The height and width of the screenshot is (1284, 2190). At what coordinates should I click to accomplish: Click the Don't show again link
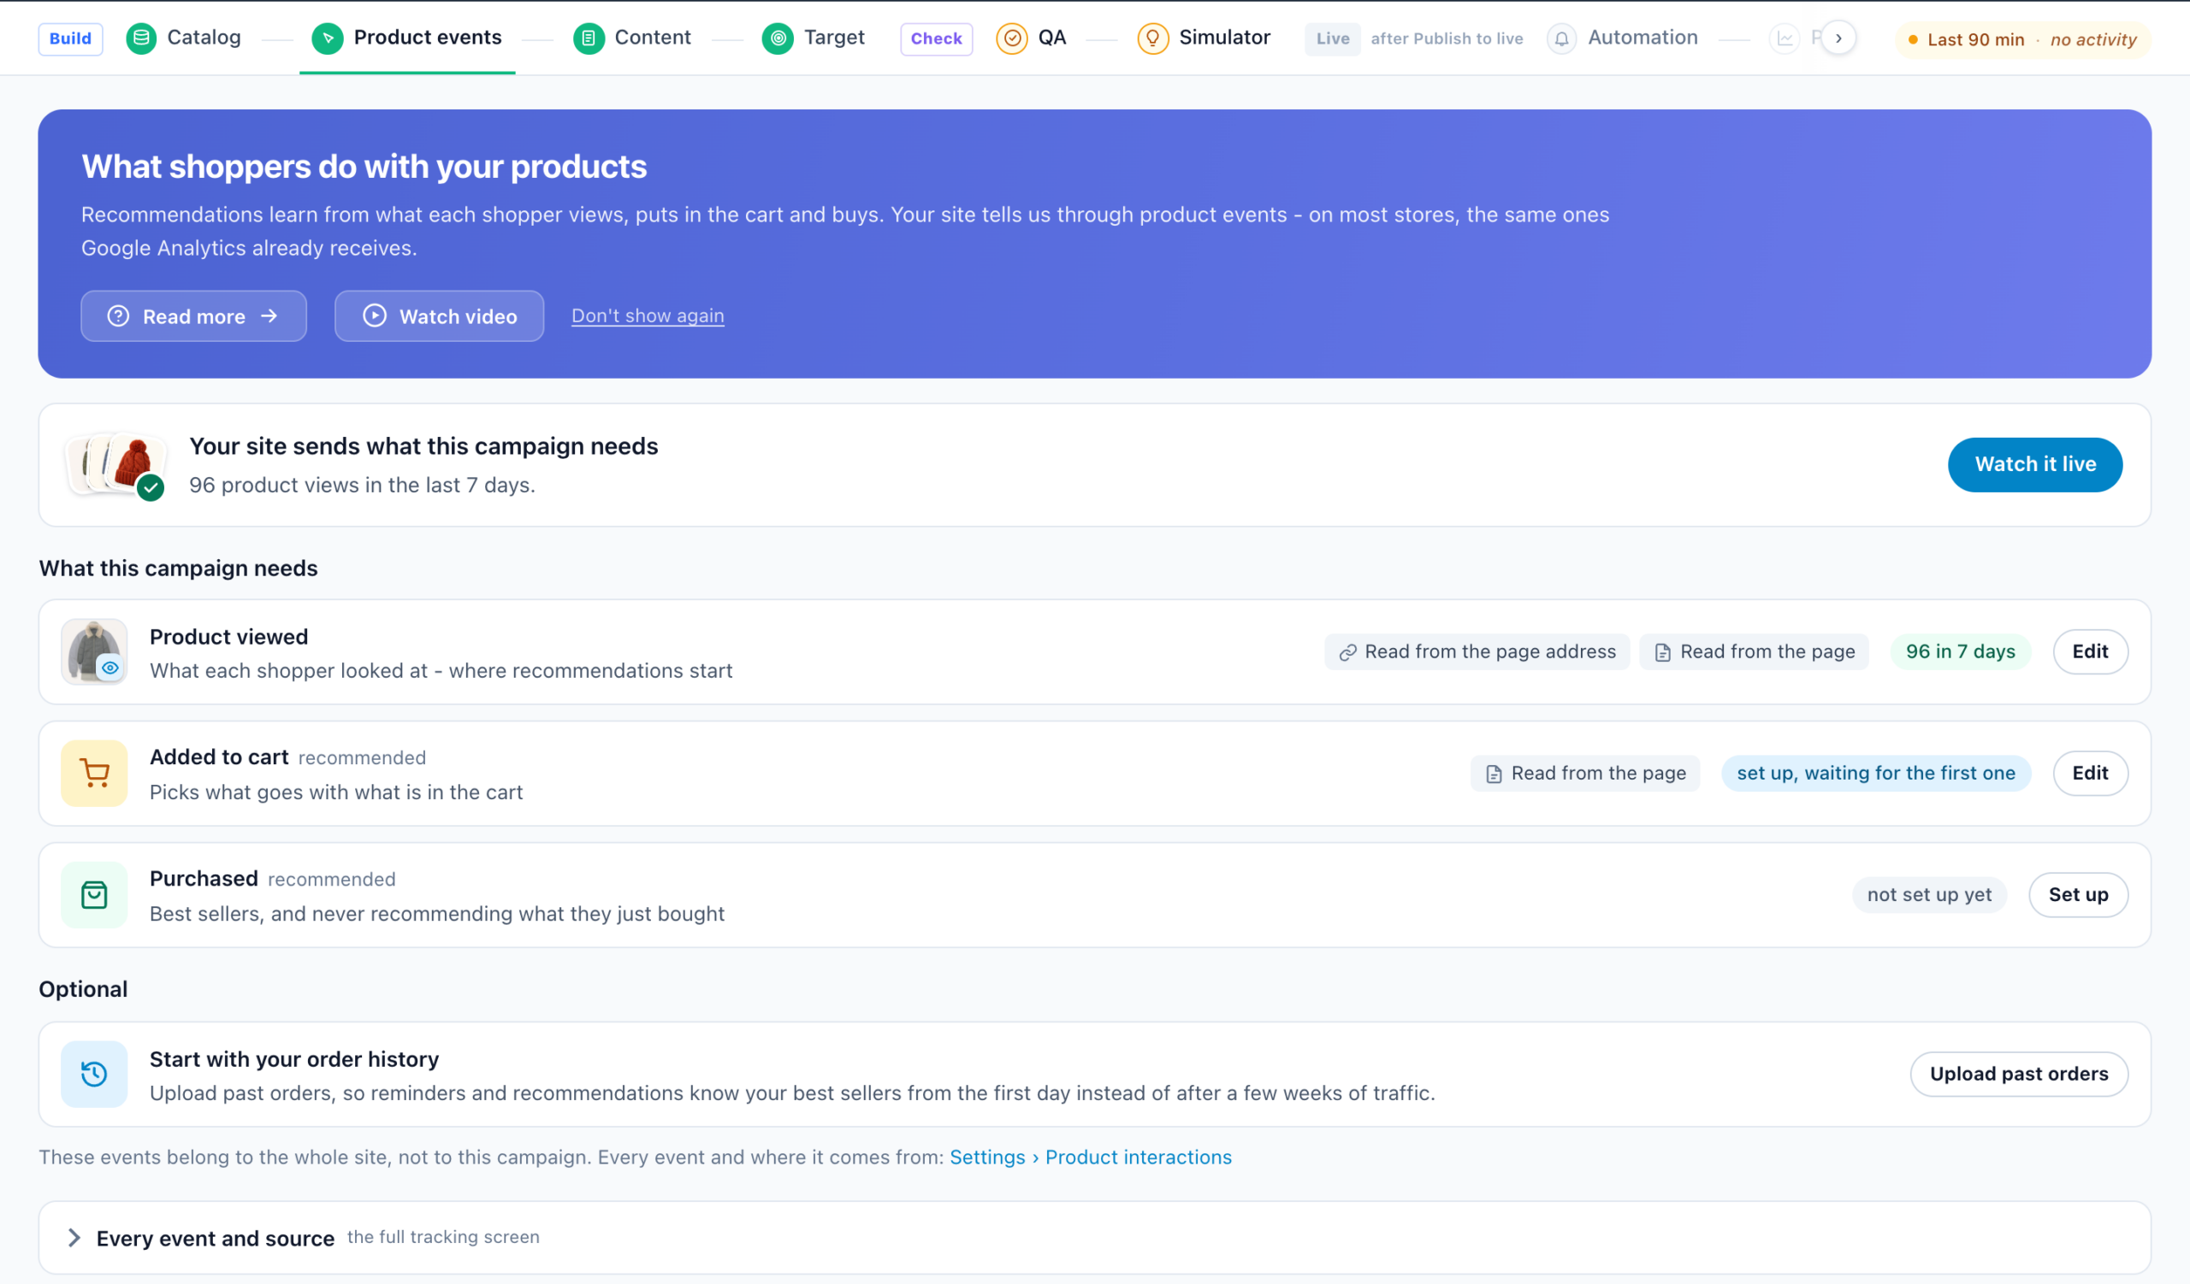coord(648,316)
